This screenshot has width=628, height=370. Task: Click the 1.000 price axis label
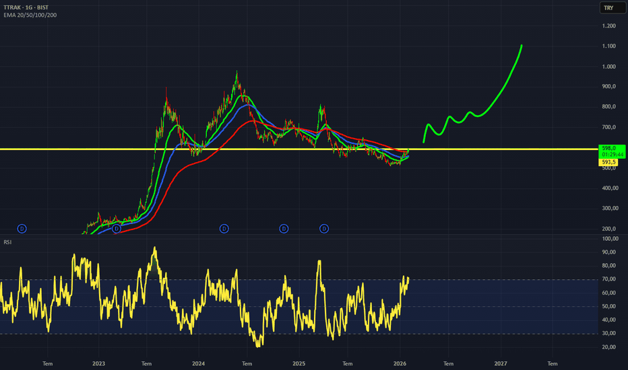click(x=608, y=67)
